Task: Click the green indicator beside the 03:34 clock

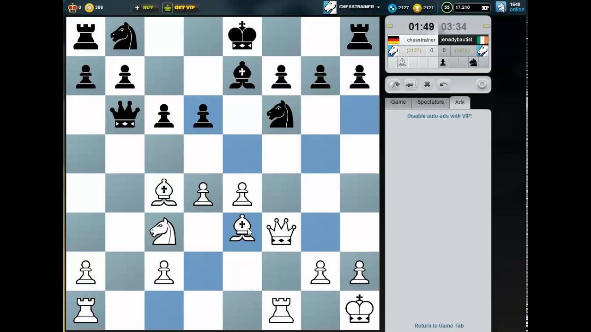Action: coord(486,26)
